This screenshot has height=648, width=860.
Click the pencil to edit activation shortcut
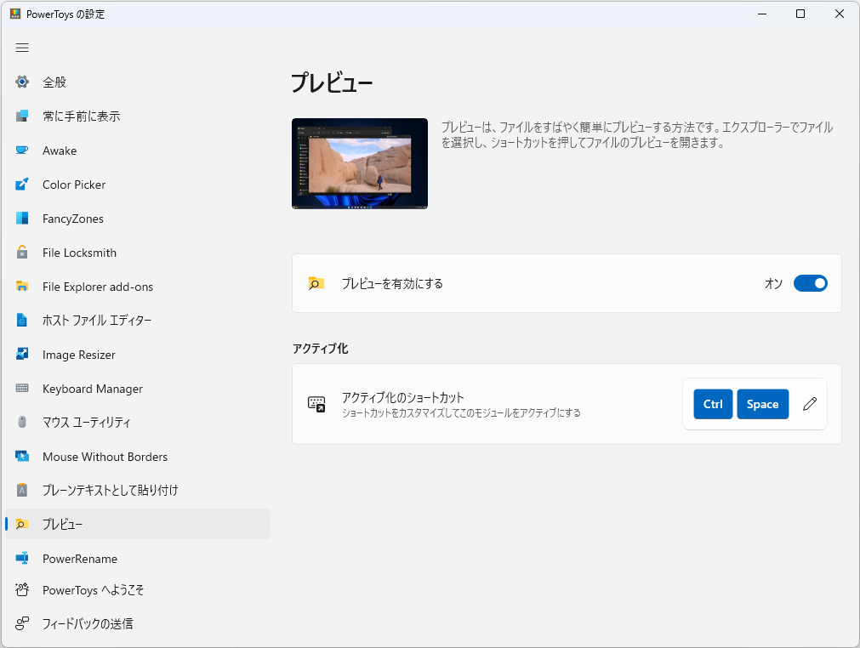pyautogui.click(x=809, y=404)
